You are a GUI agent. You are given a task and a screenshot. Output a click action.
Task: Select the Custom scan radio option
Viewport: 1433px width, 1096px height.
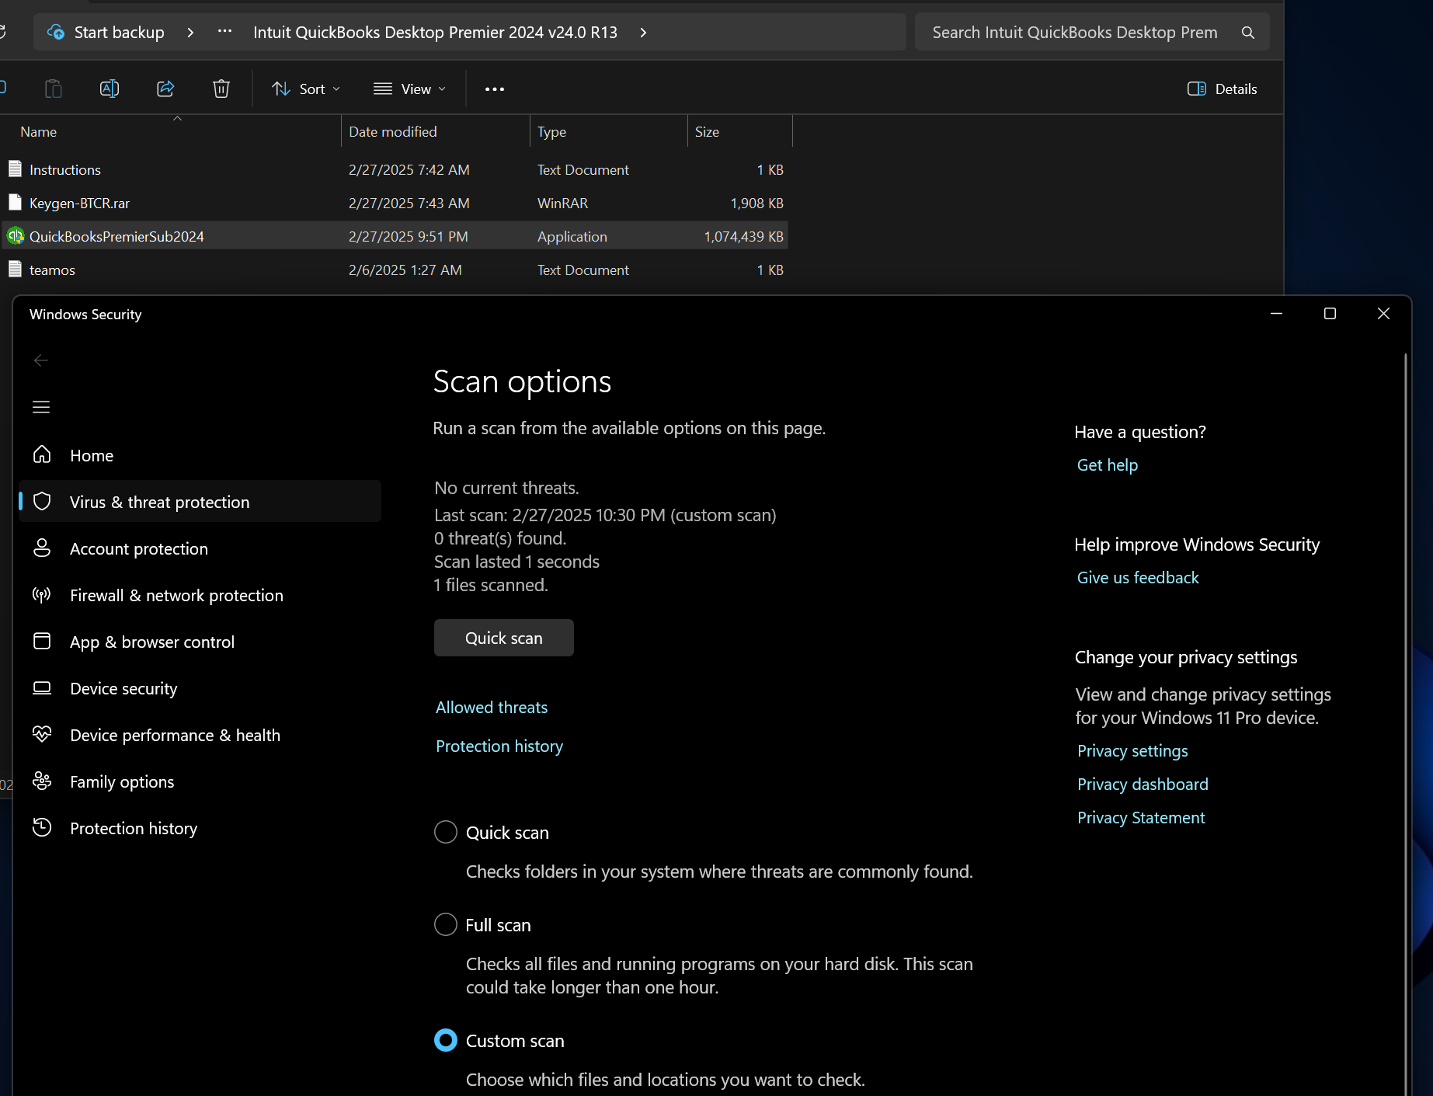point(446,1040)
